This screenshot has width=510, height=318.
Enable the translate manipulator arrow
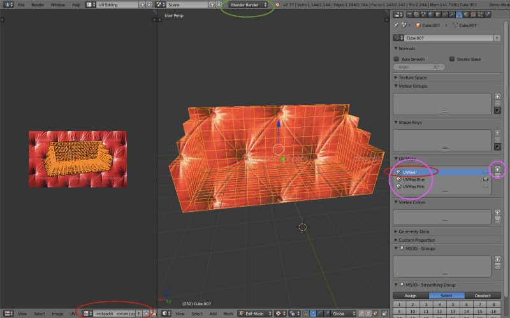312,314
